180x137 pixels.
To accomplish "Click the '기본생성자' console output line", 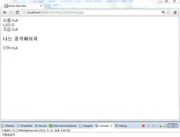I will 8,135.
